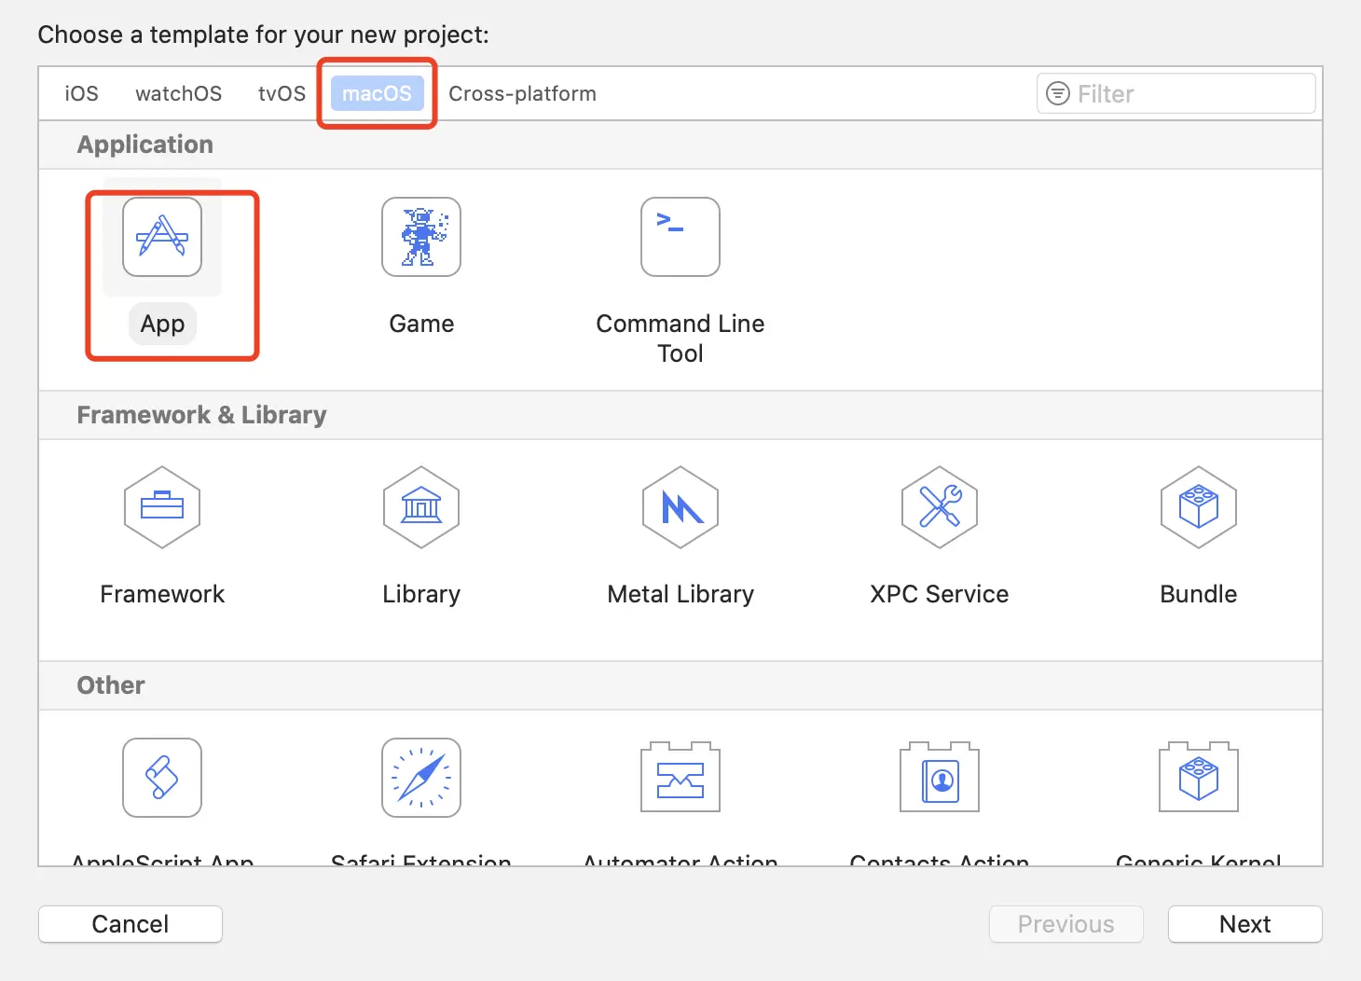Screen dimensions: 1361x981
Task: Select the App template icon
Action: pyautogui.click(x=162, y=237)
